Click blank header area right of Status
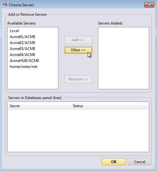157x171 pixels. coord(145,106)
